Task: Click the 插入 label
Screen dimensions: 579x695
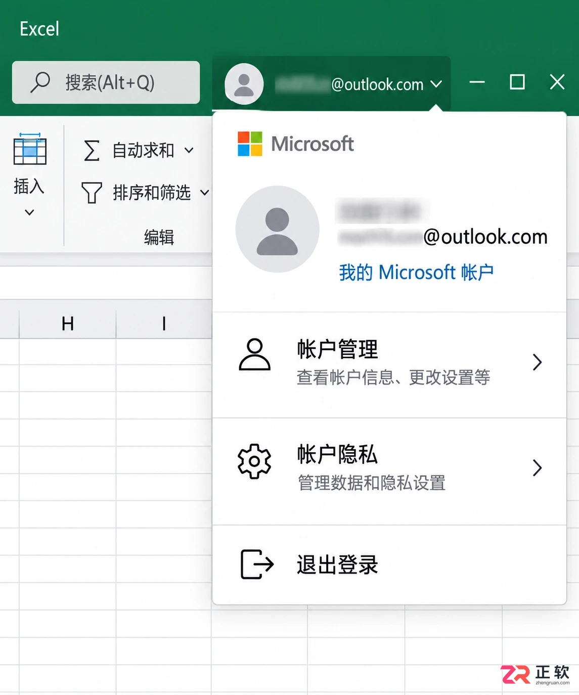Action: (29, 186)
